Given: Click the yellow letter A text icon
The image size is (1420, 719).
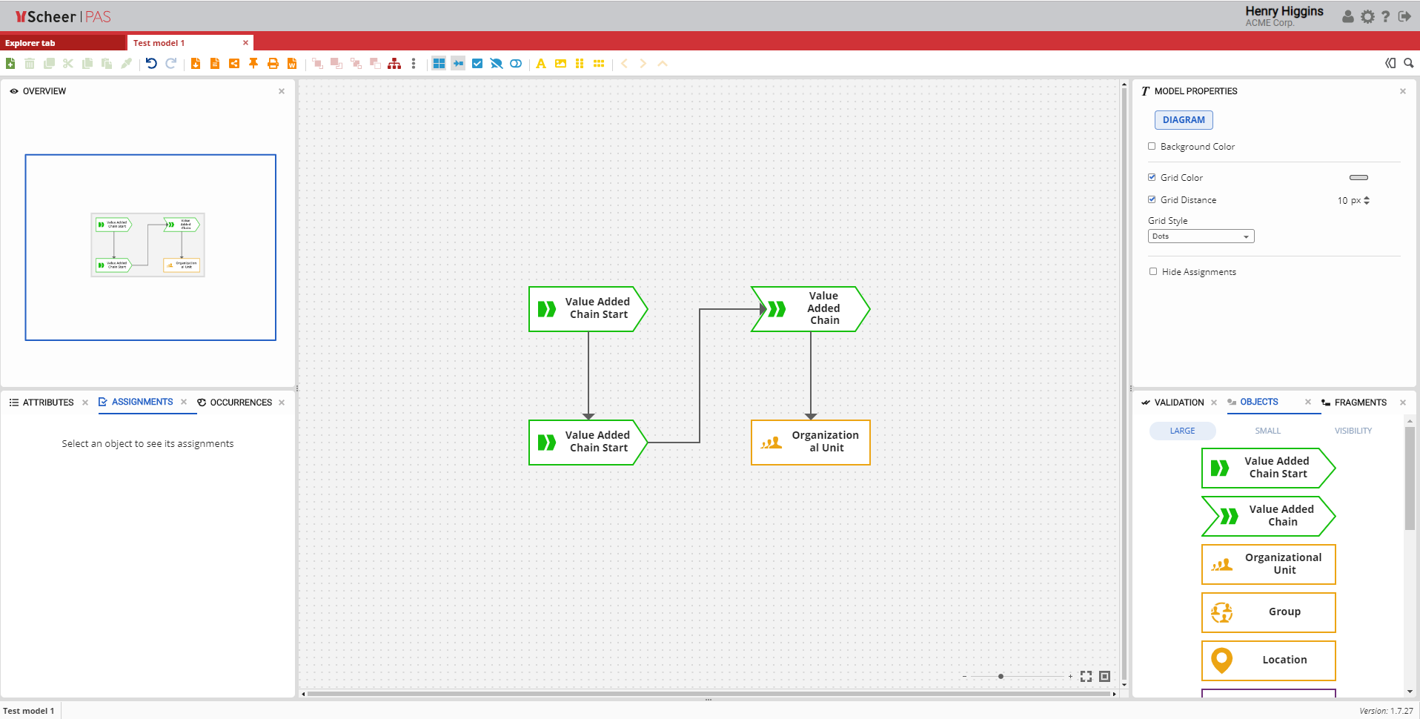Looking at the screenshot, I should coord(541,64).
